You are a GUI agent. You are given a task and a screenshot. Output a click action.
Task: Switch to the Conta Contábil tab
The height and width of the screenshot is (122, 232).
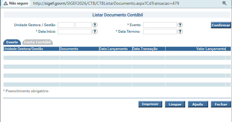(x=38, y=42)
